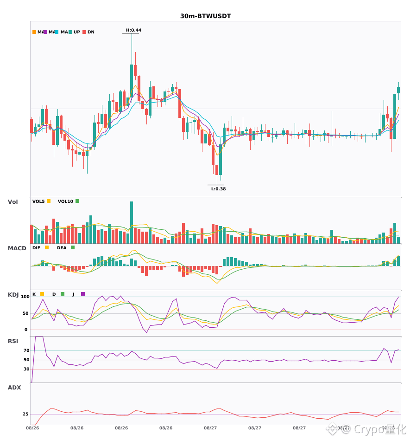The height and width of the screenshot is (441, 410).
Task: Click the RSI axis value 70
Action: tap(26, 350)
